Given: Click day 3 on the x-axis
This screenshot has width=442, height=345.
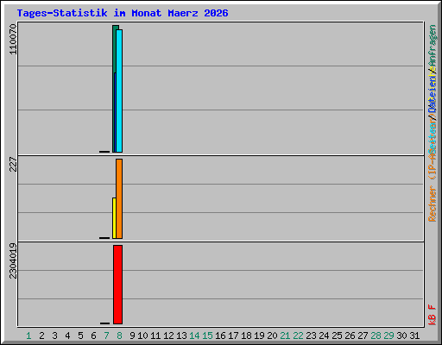Looking at the screenshot, I should 54,336.
